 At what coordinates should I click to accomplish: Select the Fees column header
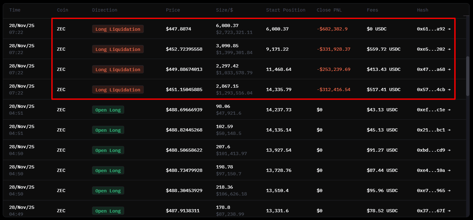[372, 10]
